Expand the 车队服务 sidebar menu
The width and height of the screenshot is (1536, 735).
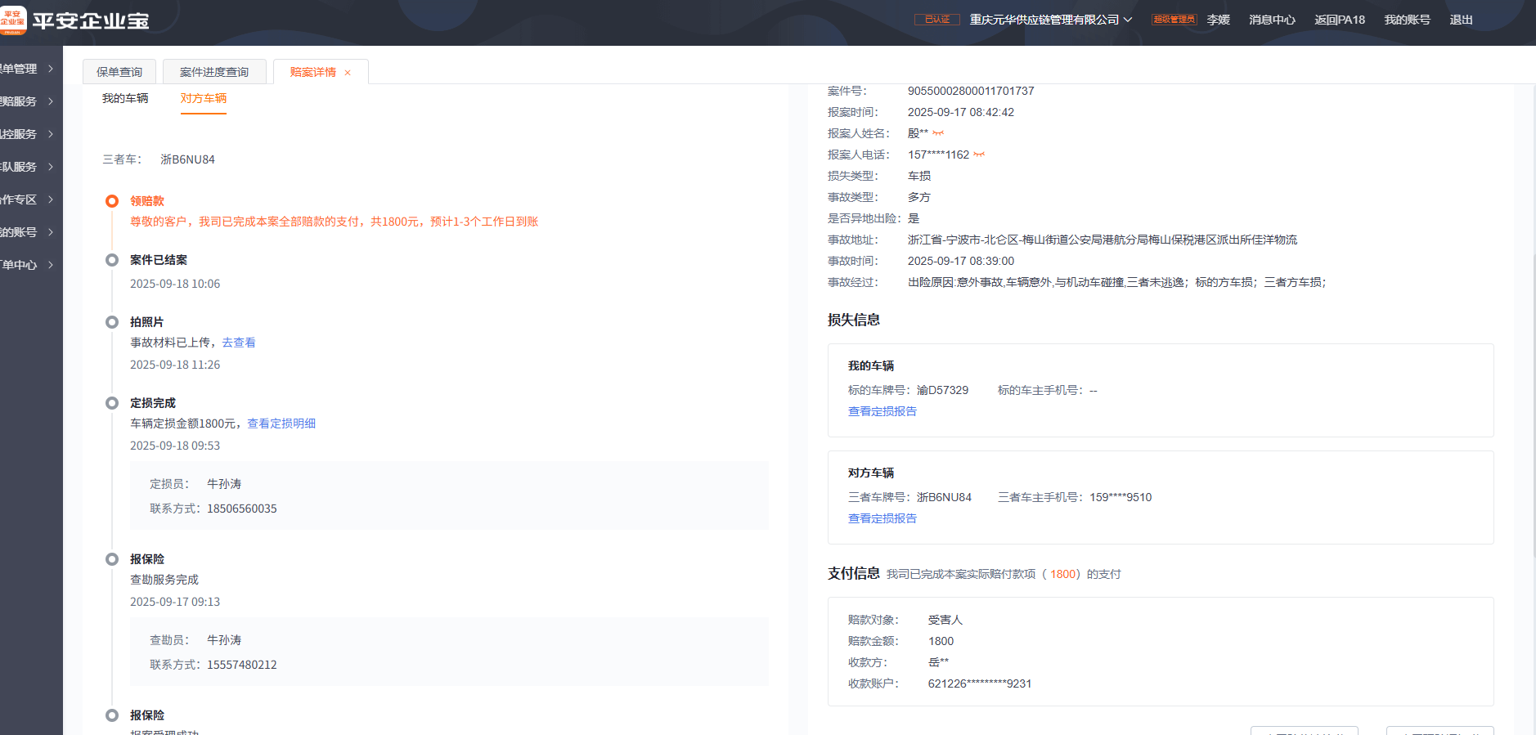[x=27, y=167]
